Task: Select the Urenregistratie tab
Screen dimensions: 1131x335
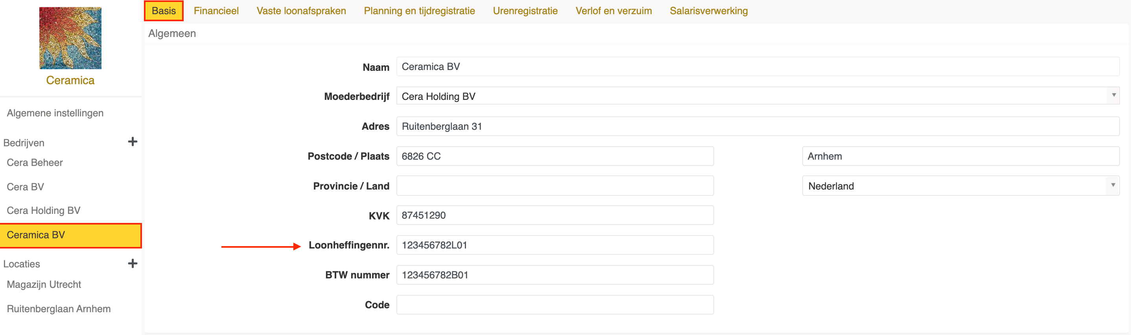Action: point(525,11)
